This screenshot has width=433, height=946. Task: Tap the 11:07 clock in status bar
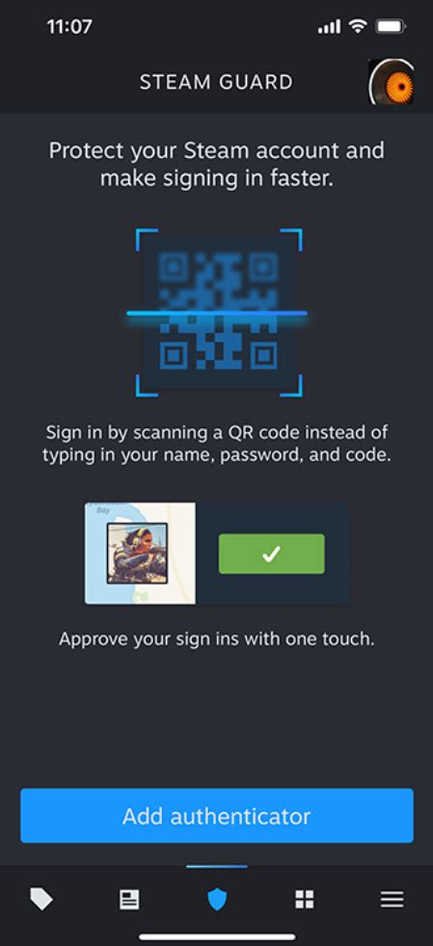click(69, 27)
